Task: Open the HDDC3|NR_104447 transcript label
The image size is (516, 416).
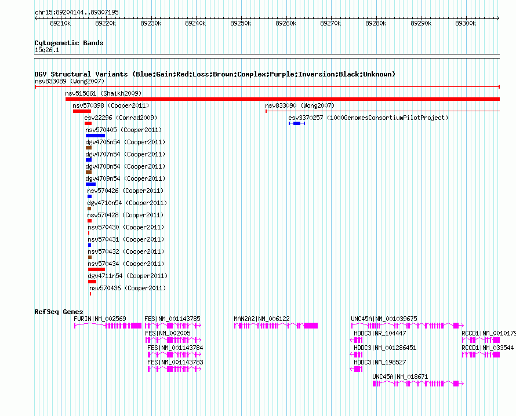Action: pos(380,333)
